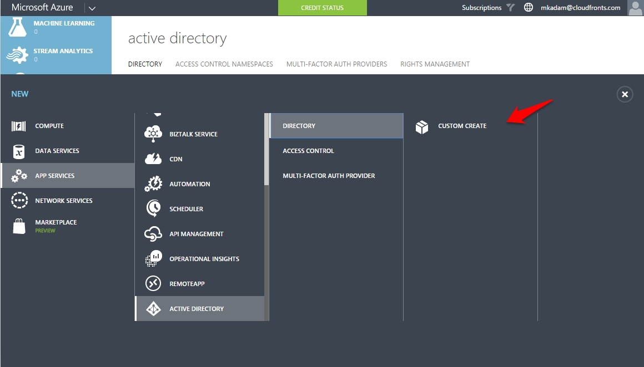Screen dimensions: 644x367
Task: Close the NEW panel with X
Action: pos(625,94)
